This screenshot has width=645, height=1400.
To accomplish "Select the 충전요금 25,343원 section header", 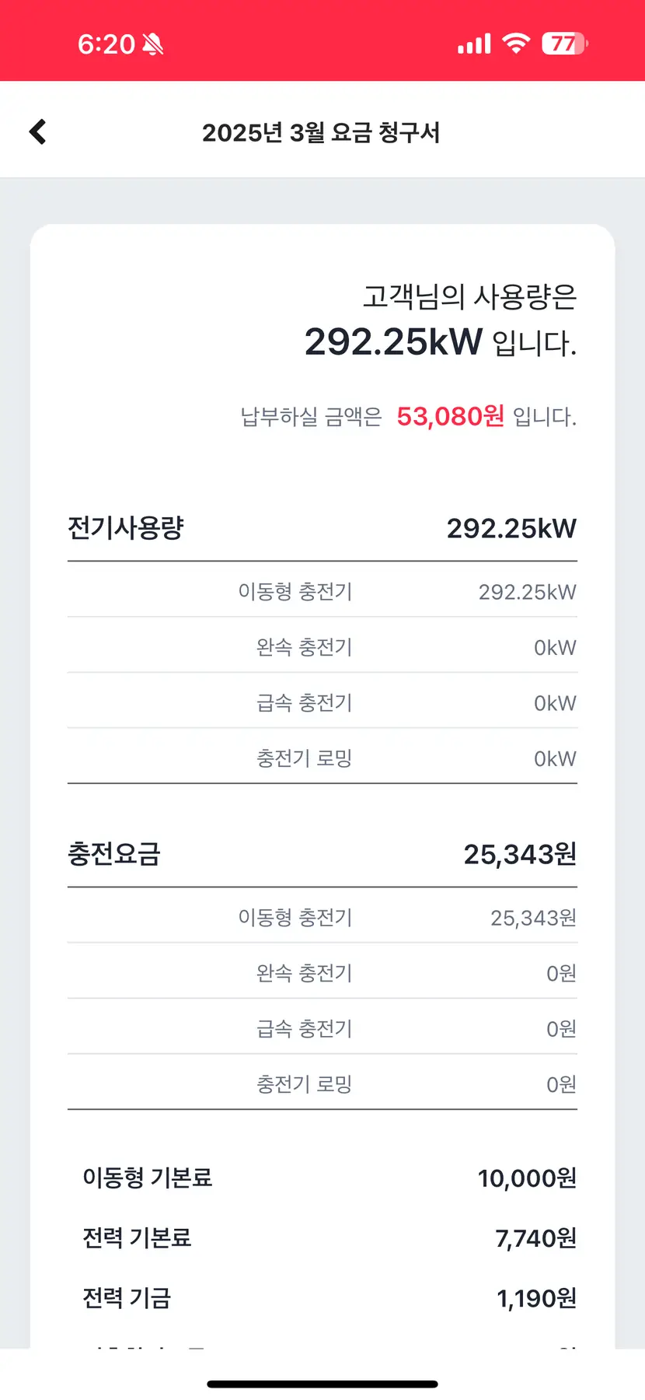I will pos(322,854).
